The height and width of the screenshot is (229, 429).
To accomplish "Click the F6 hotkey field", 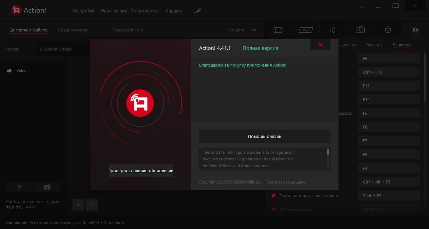I will [389, 127].
